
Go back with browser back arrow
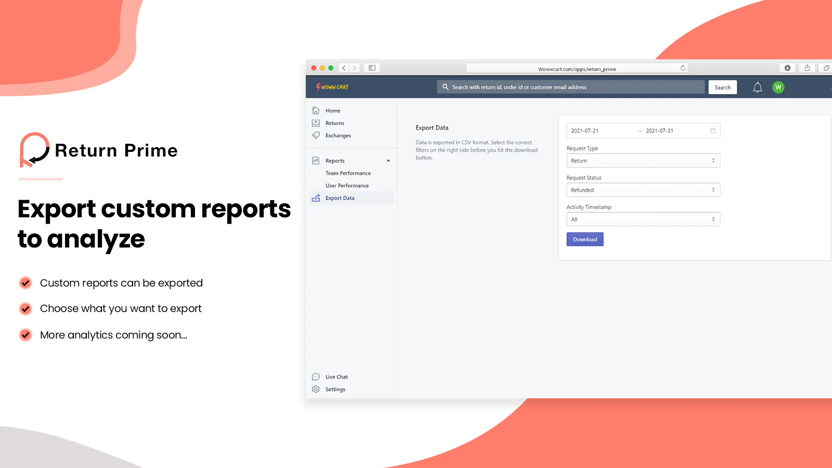(344, 68)
